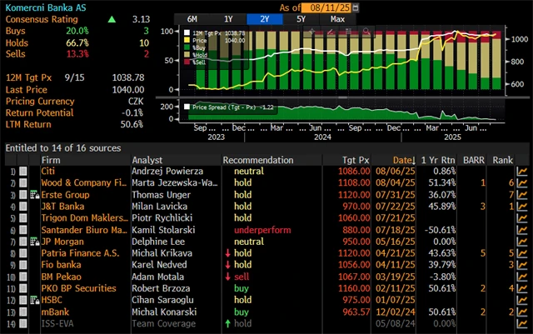Select the checkbox for Patria Finance A.S.
Viewport: 533px width, 334px height.
click(24, 252)
